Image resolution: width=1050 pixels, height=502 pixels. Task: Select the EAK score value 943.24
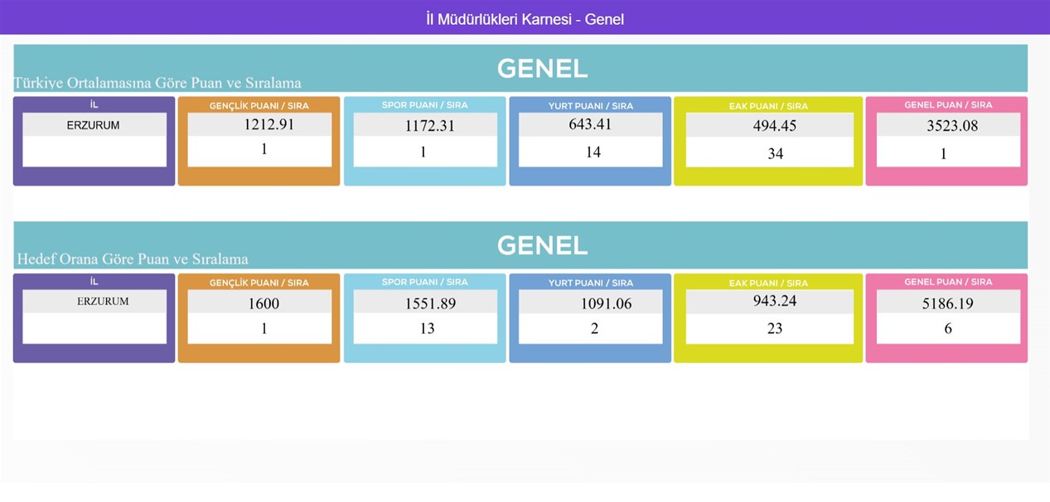click(x=775, y=301)
